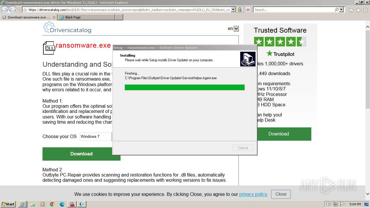
Task: Click the ransomware.exe red heading
Action: [83, 45]
